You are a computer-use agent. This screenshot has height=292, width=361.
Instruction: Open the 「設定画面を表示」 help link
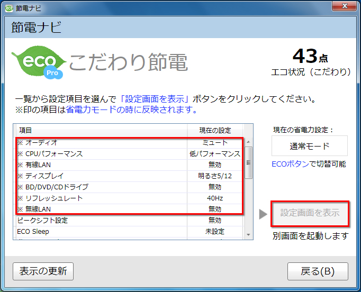pyautogui.click(x=155, y=99)
